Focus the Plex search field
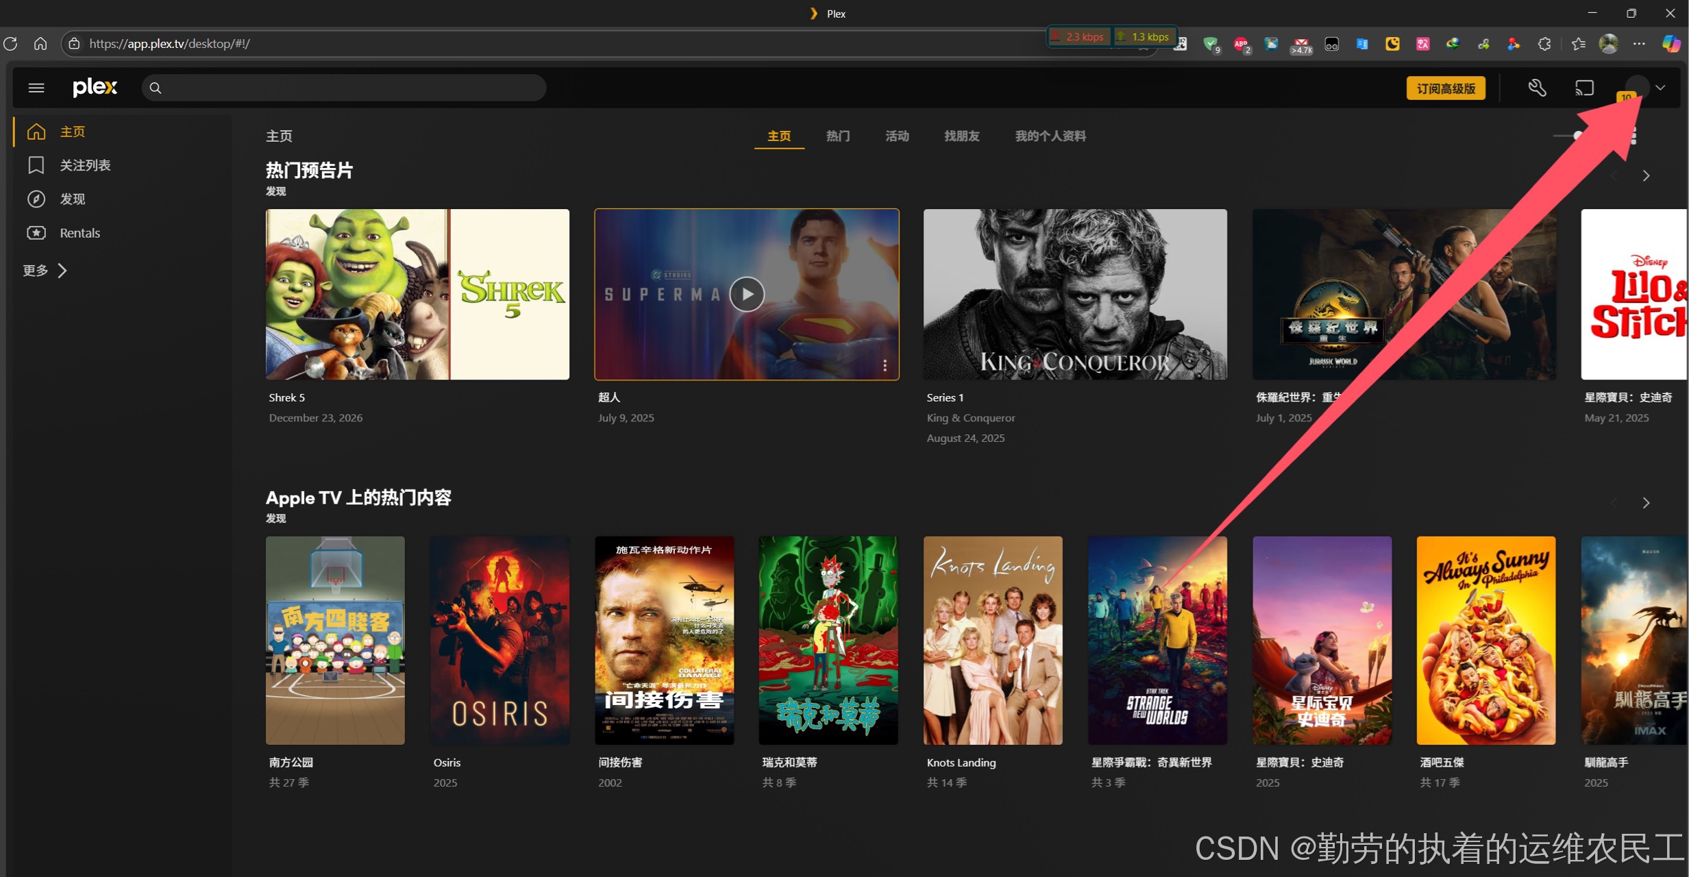 click(x=344, y=88)
